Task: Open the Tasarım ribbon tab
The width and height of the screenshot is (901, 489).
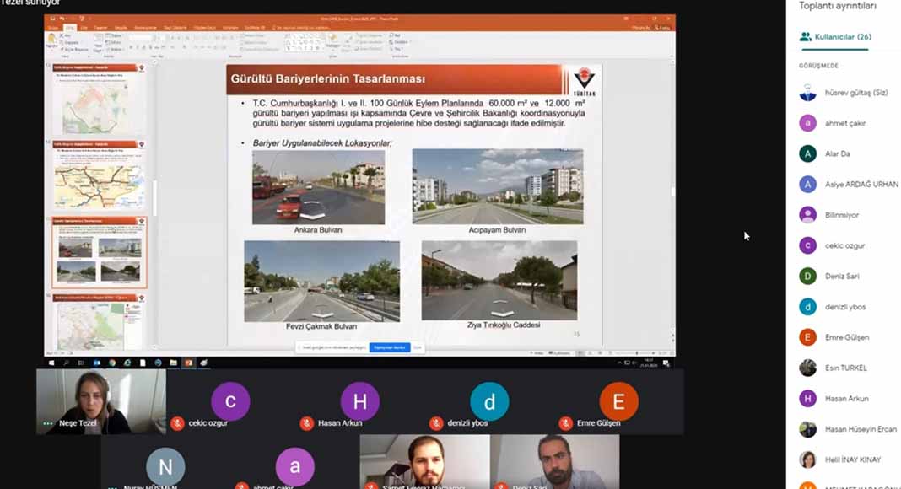Action: [100, 28]
